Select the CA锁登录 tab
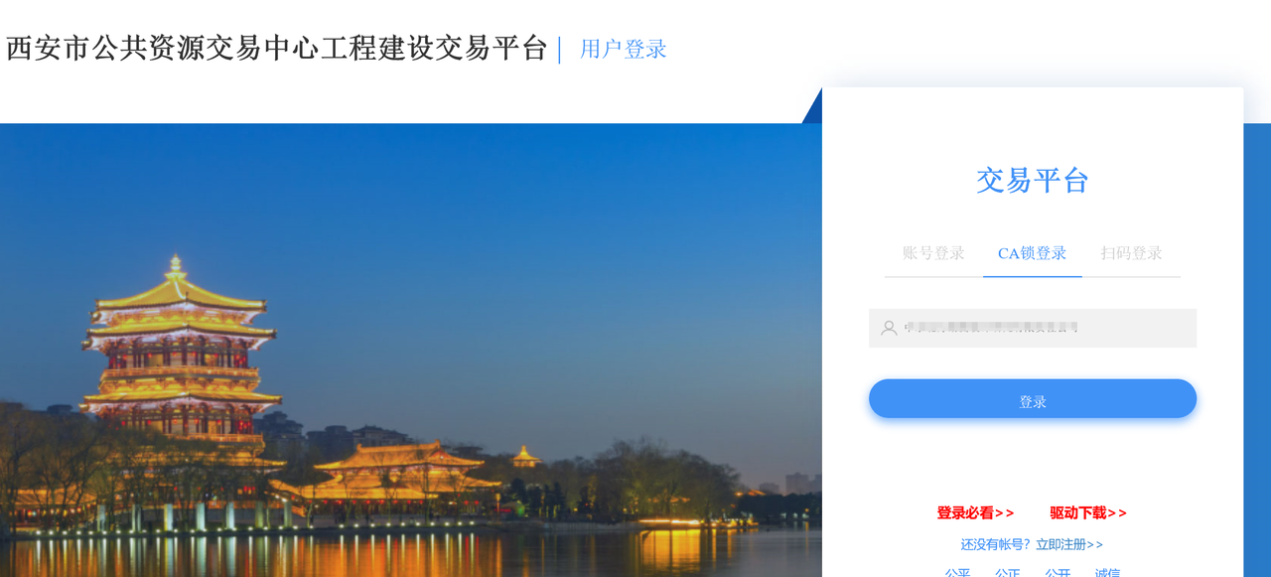1271x577 pixels. 1033,253
